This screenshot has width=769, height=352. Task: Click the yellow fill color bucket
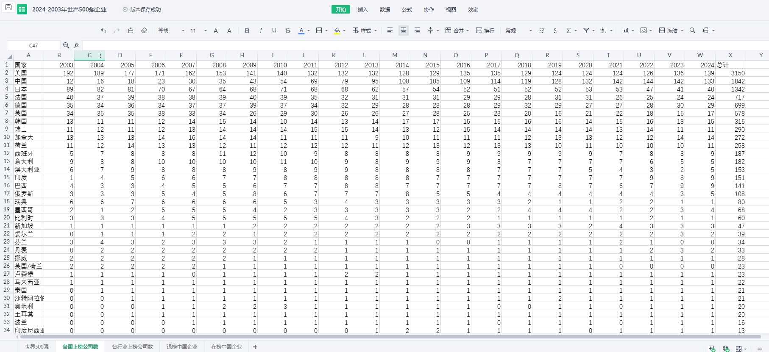337,30
